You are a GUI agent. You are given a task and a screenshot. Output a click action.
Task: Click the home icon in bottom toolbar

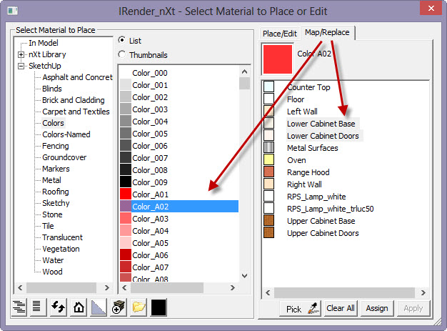point(79,307)
